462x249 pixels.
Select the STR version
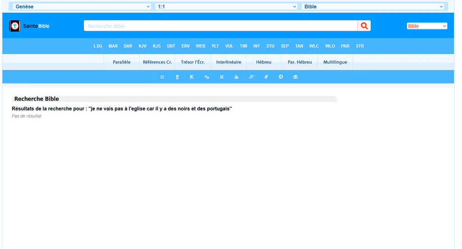point(360,46)
